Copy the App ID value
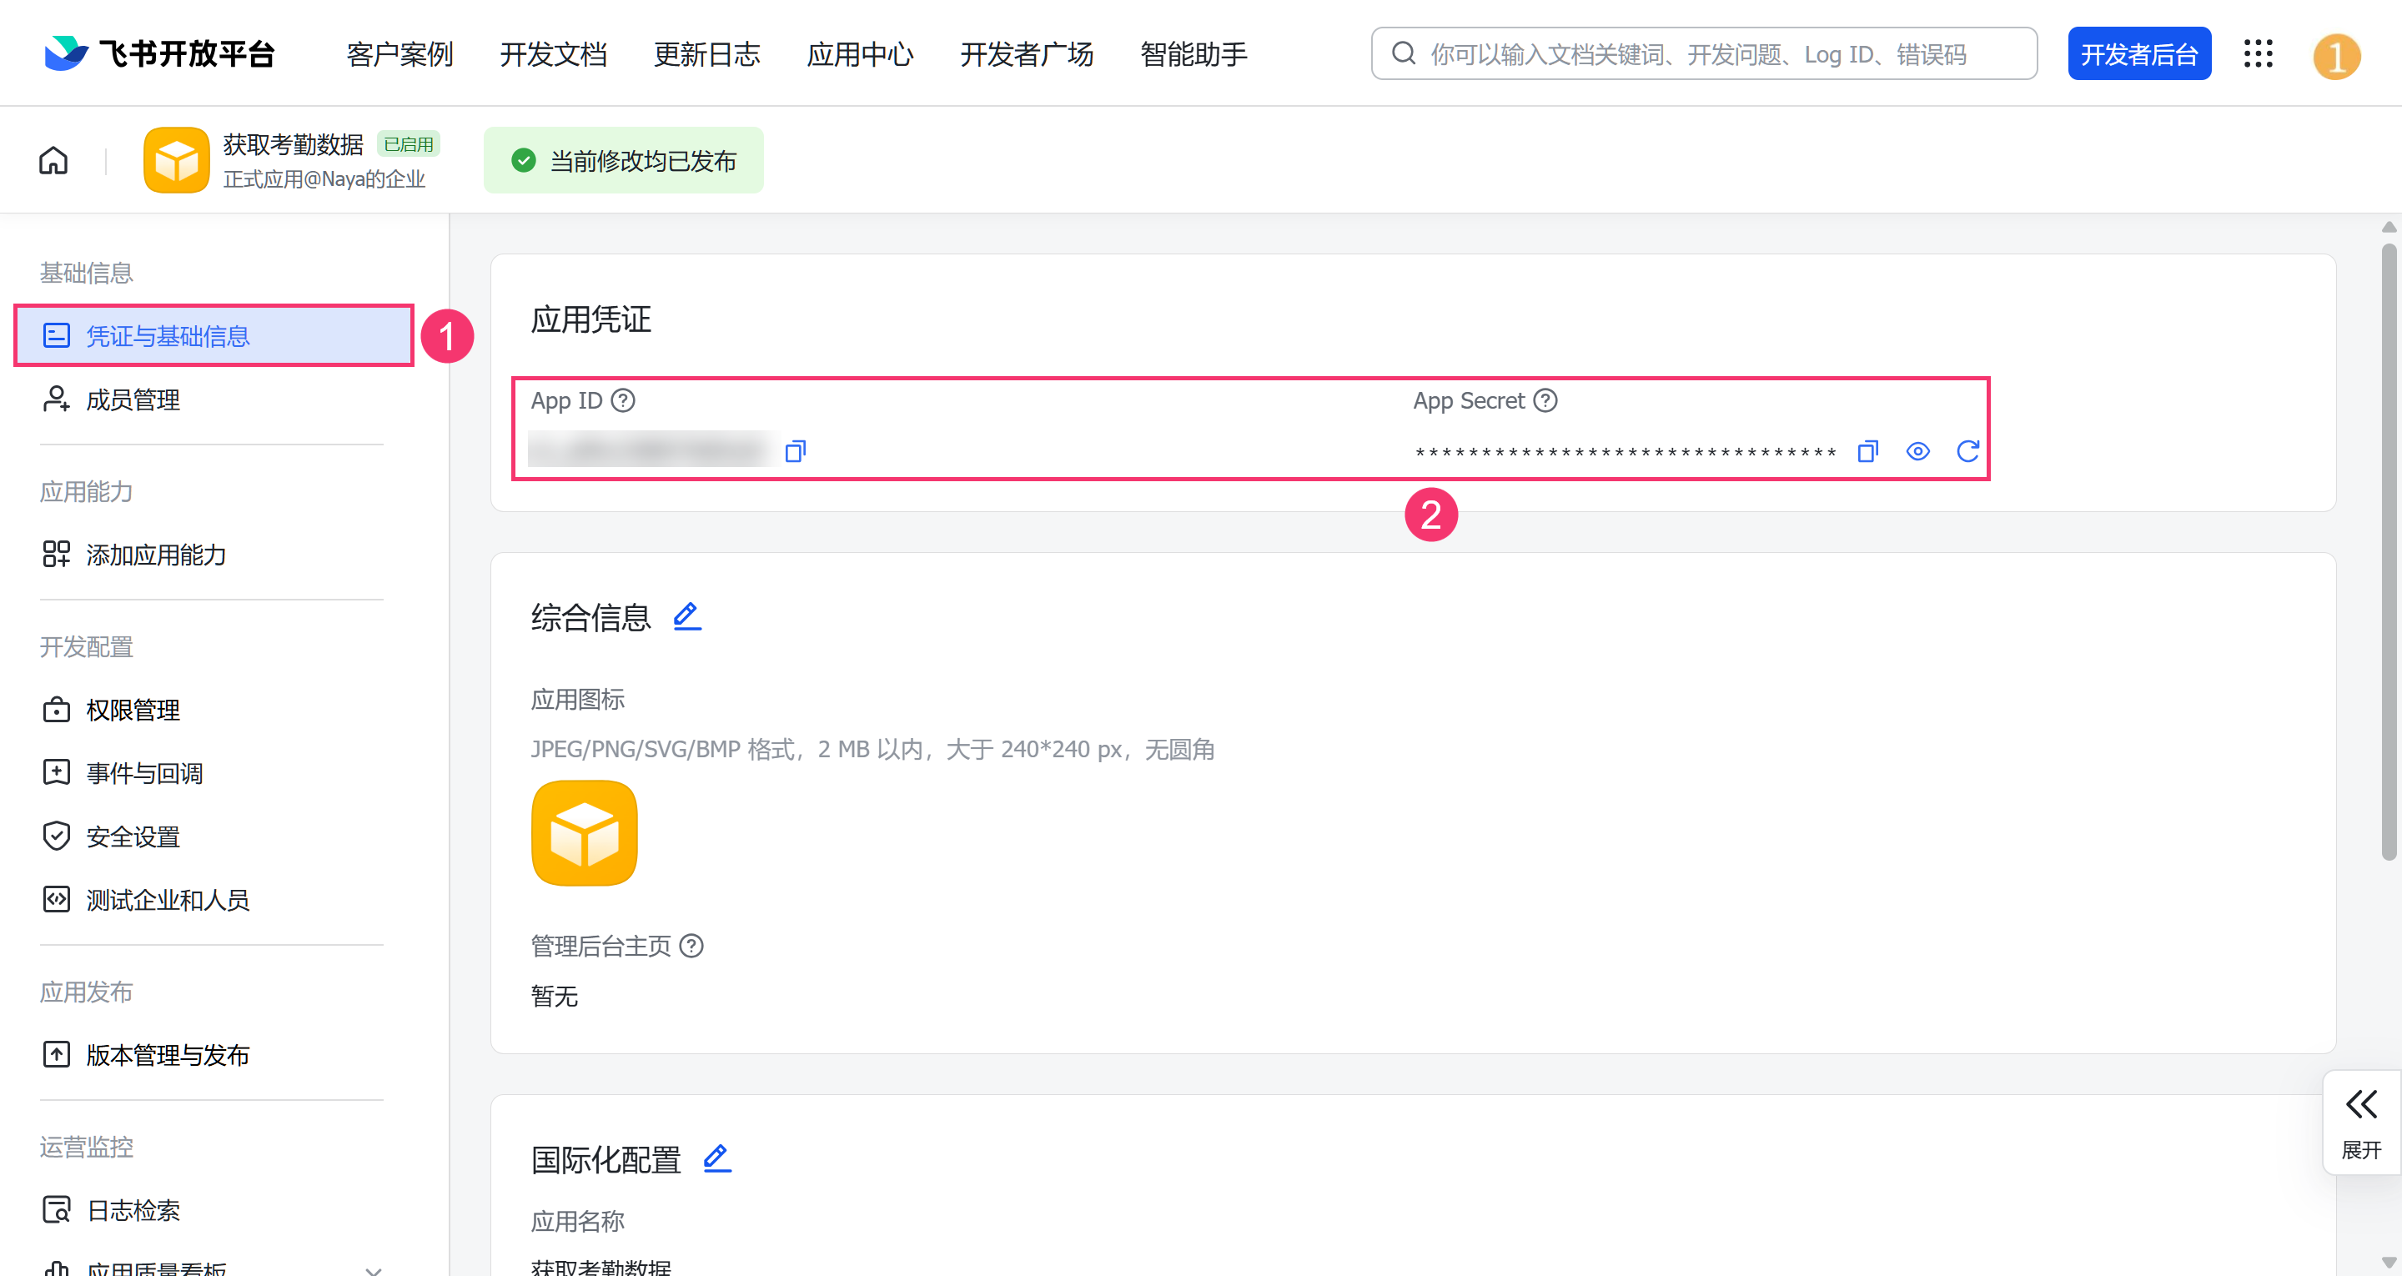This screenshot has width=2402, height=1276. (x=795, y=451)
